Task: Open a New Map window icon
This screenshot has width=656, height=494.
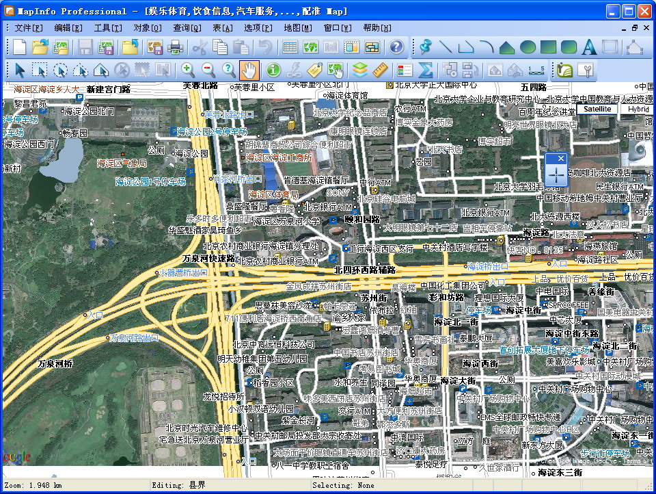Action: tap(310, 47)
